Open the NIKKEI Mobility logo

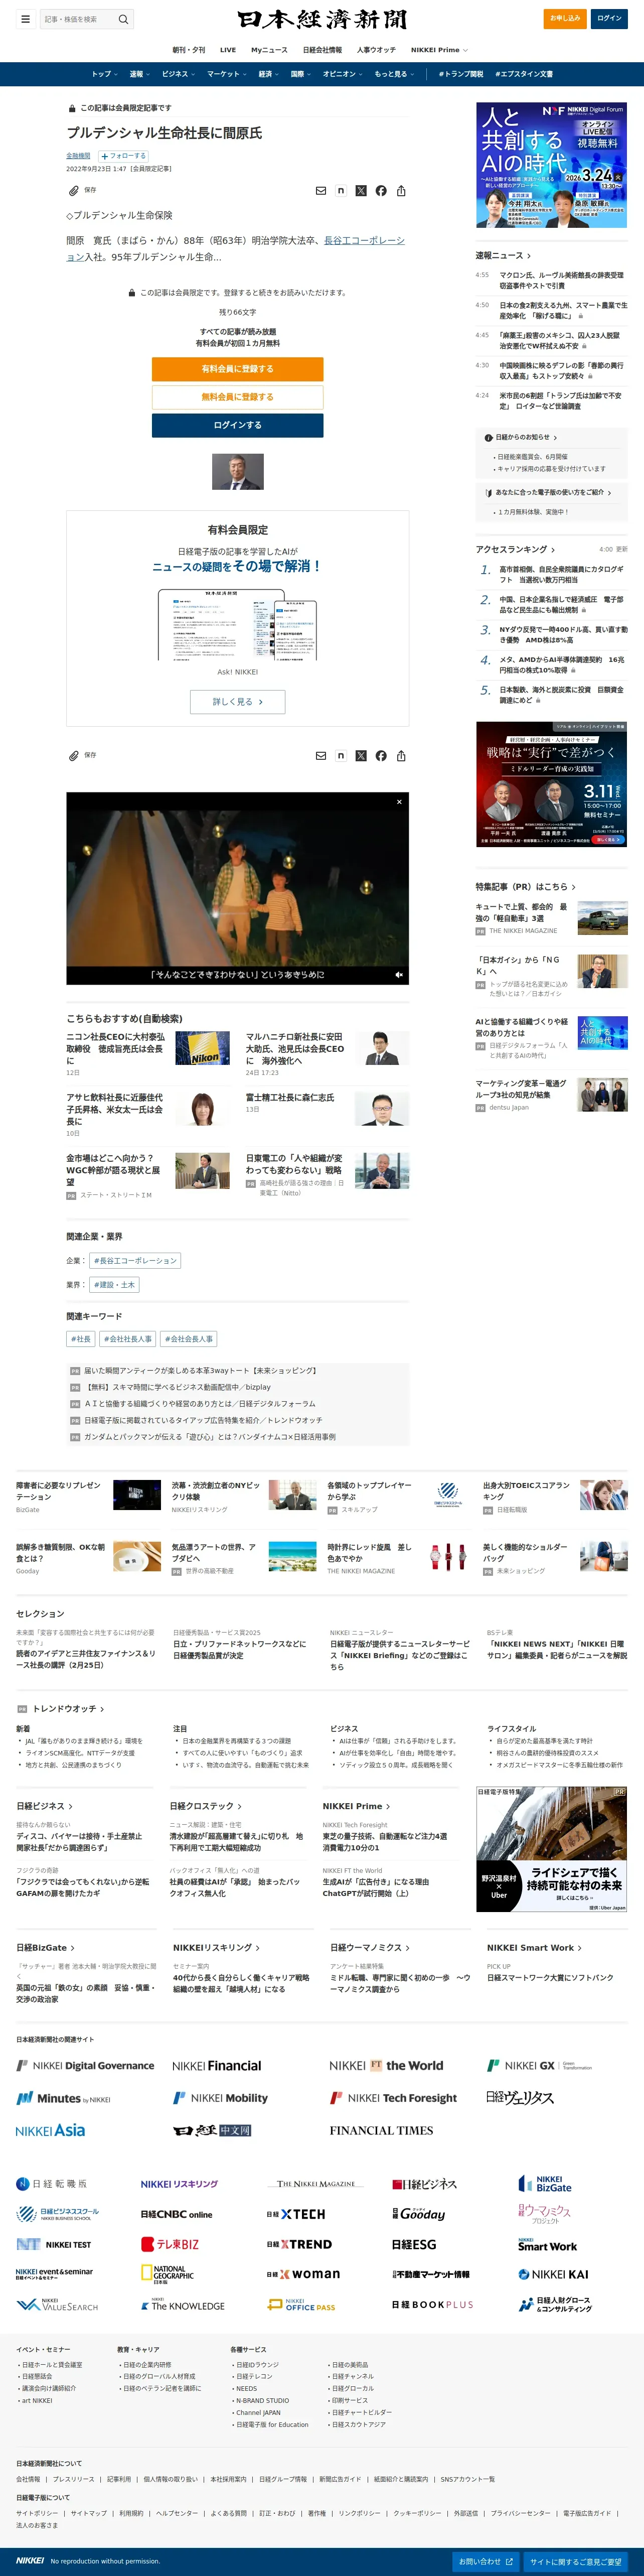click(x=220, y=2098)
